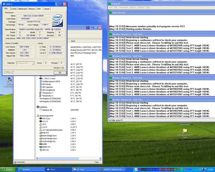Click the 'Wert' column header in EVEREST
This screenshot has width=215, height=172.
point(85,41)
